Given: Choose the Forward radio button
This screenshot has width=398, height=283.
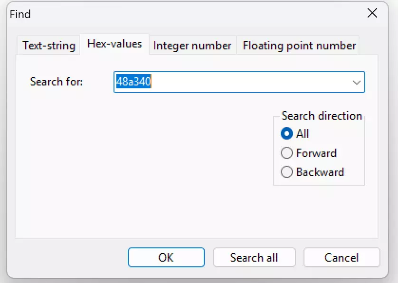Looking at the screenshot, I should (286, 153).
